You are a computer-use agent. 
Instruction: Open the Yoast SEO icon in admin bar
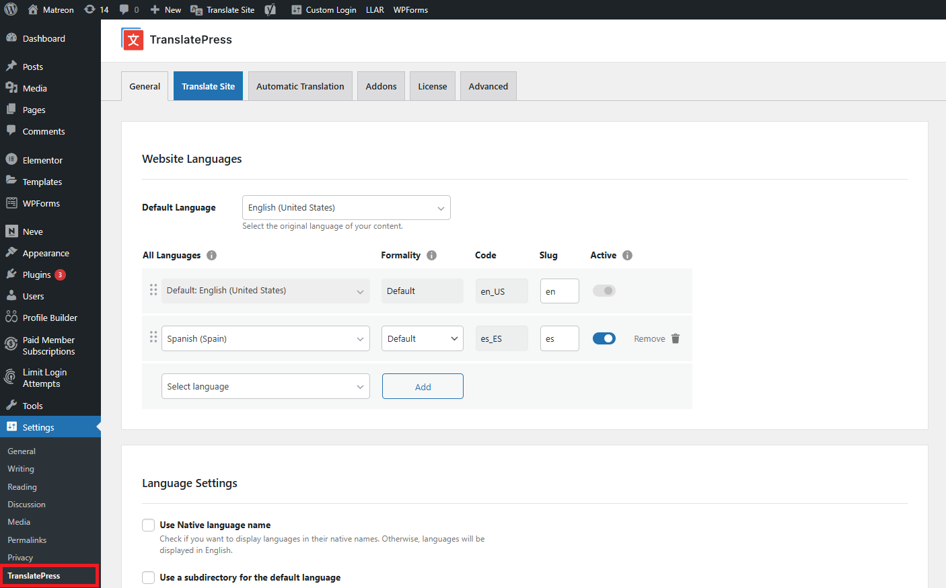pyautogui.click(x=270, y=9)
